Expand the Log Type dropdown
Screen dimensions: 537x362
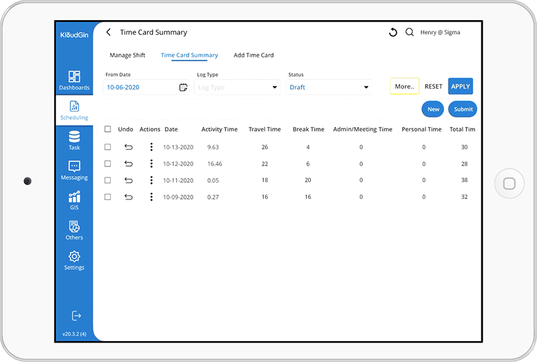click(275, 87)
